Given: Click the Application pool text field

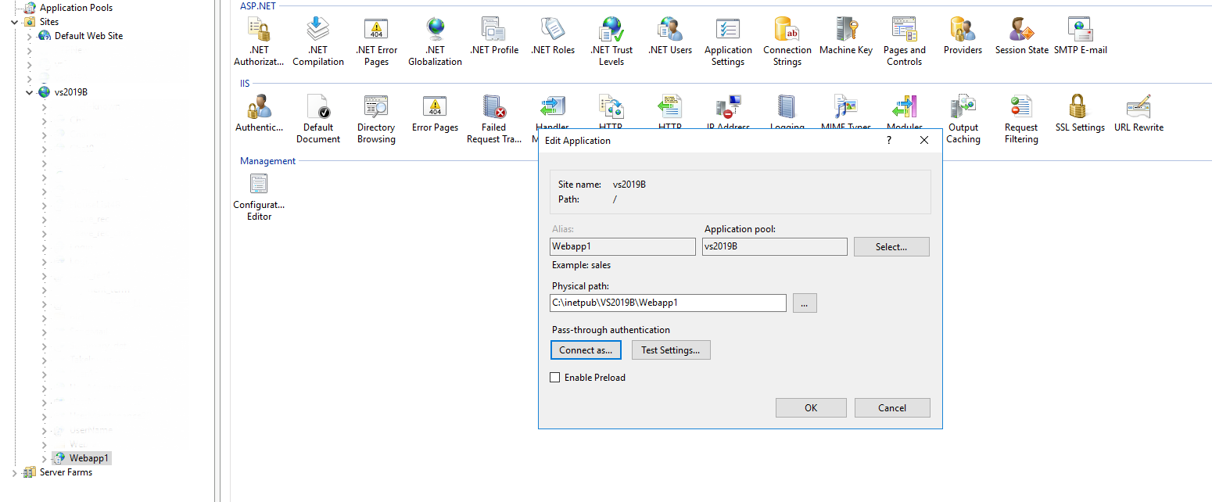Looking at the screenshot, I should pos(775,247).
